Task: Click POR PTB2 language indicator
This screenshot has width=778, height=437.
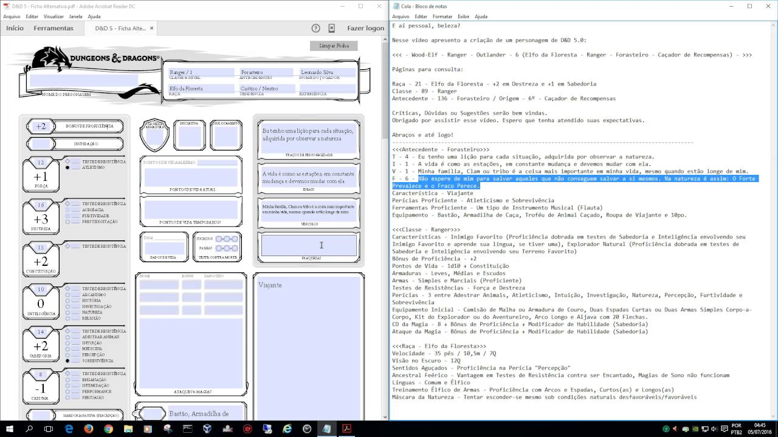Action: point(736,429)
